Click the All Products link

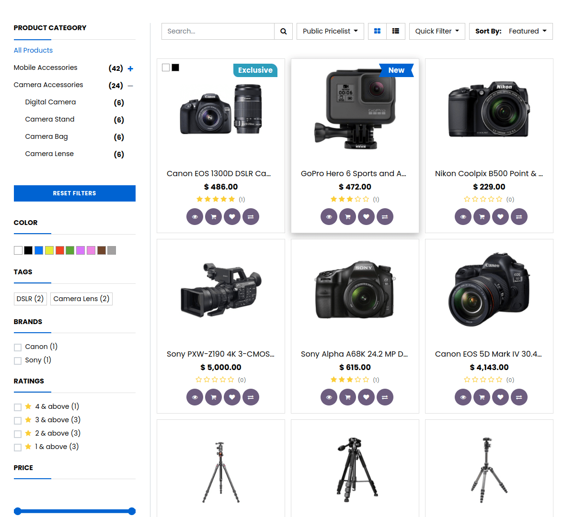[x=33, y=50]
